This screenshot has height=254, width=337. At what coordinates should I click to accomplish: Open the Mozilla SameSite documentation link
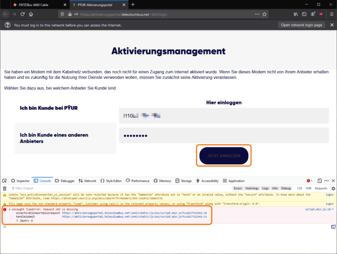[x=107, y=198]
